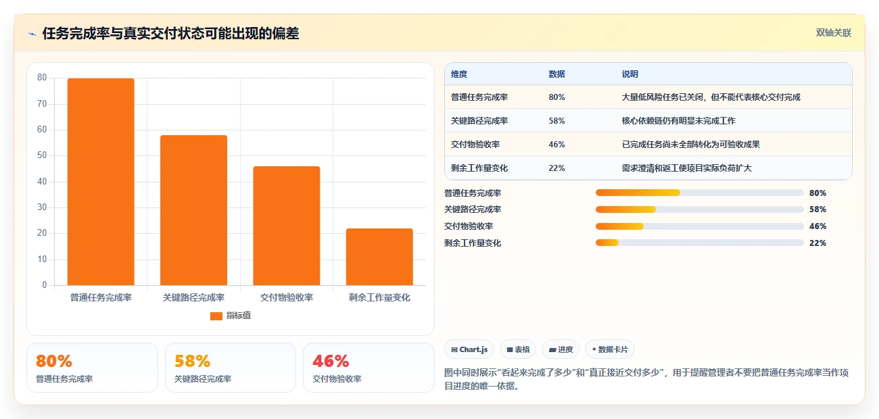The height and width of the screenshot is (419, 879).
Task: Click the 关键路径完成率 58% progress bar
Action: click(699, 209)
